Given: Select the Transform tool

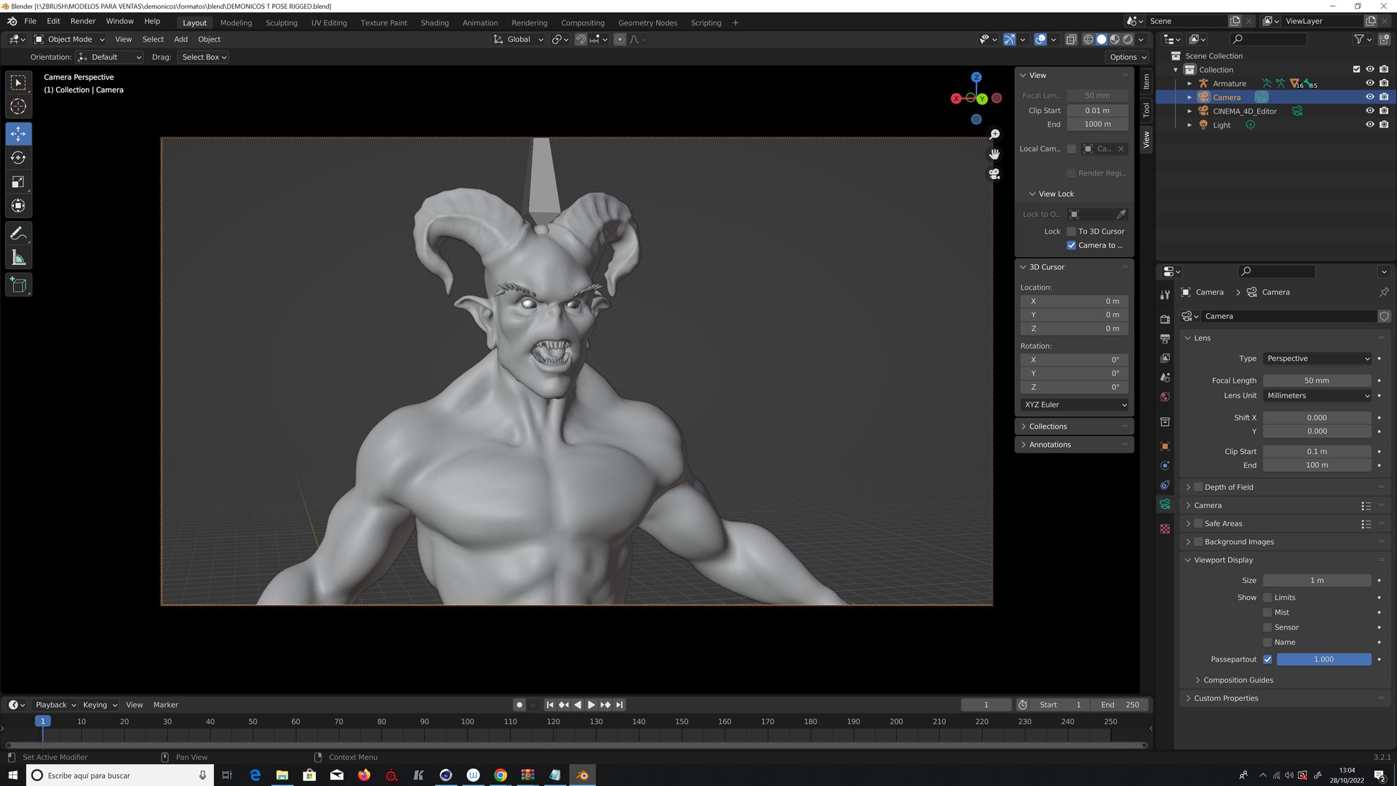Looking at the screenshot, I should pos(18,206).
